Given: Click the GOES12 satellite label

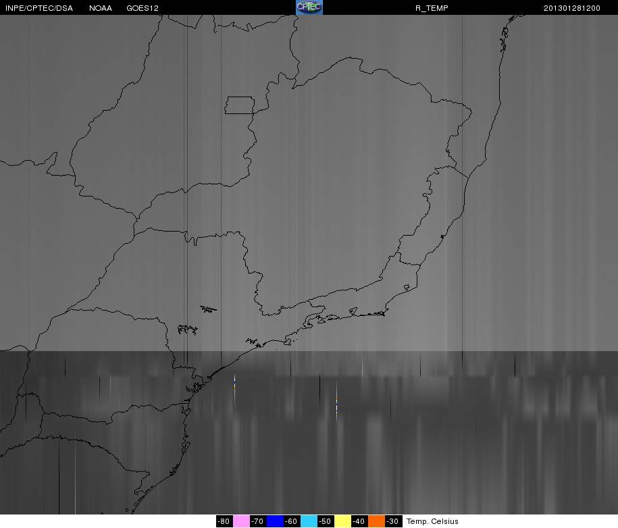Looking at the screenshot, I should [x=143, y=8].
